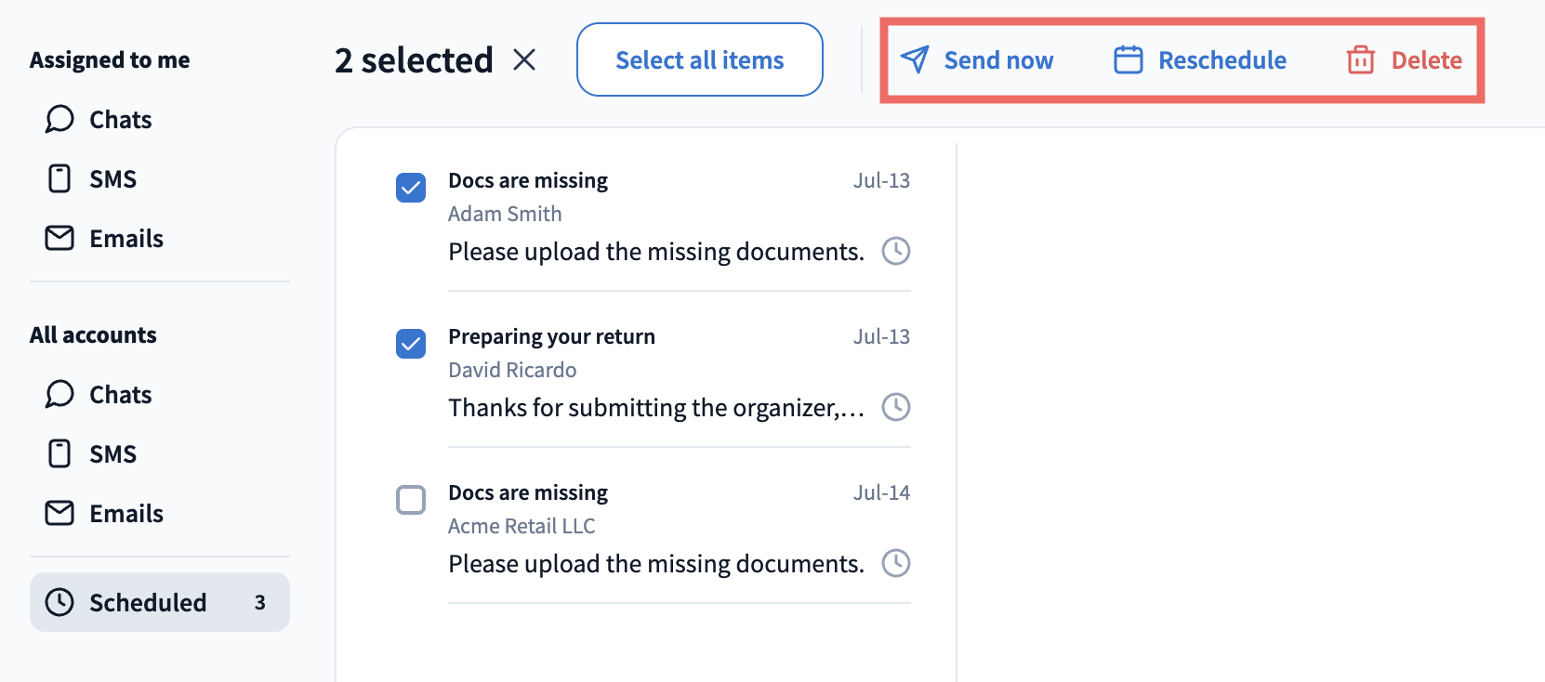1545x682 pixels.
Task: Click the Select all items button
Action: tap(700, 59)
